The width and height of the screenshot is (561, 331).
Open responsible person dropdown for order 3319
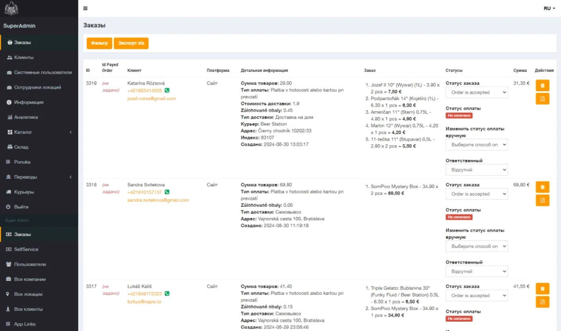point(476,169)
